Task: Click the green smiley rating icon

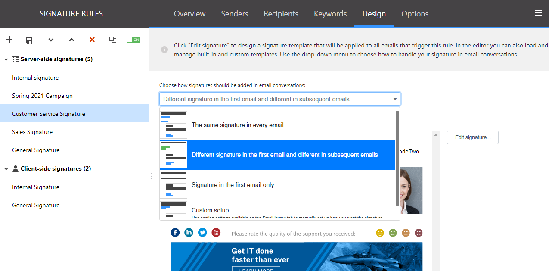Action: 393,233
